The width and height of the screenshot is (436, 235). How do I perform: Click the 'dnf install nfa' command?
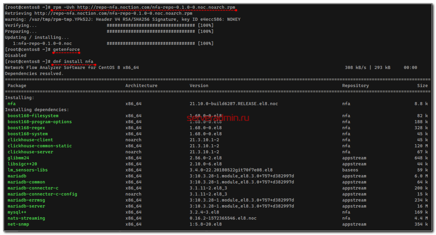point(73,61)
